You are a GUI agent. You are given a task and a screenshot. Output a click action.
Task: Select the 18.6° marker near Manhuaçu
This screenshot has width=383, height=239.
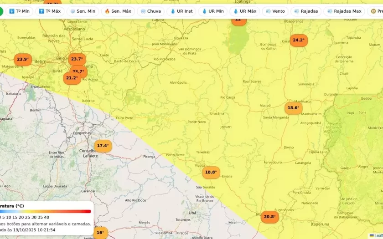(x=293, y=108)
